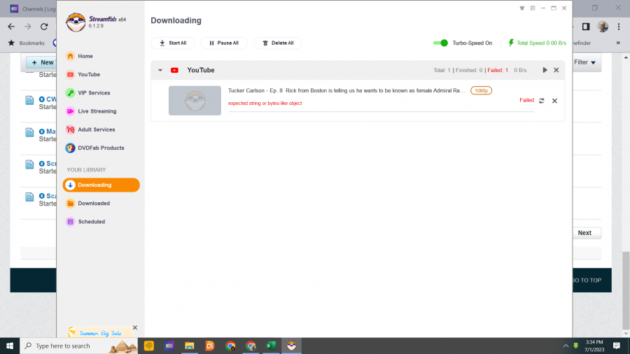Screen dimensions: 630x354
Task: Open DVDFab Products in sidebar
Action: tap(95, 148)
